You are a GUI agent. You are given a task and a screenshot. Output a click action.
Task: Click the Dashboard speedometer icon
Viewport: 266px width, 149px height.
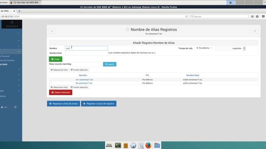[12, 22]
